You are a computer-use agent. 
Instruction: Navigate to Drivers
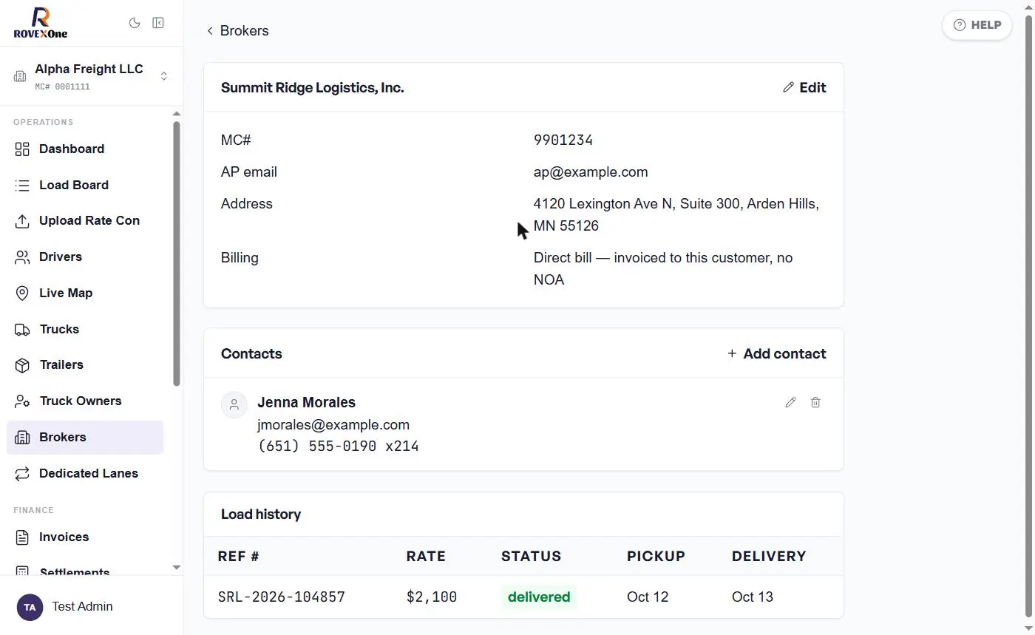point(85,257)
